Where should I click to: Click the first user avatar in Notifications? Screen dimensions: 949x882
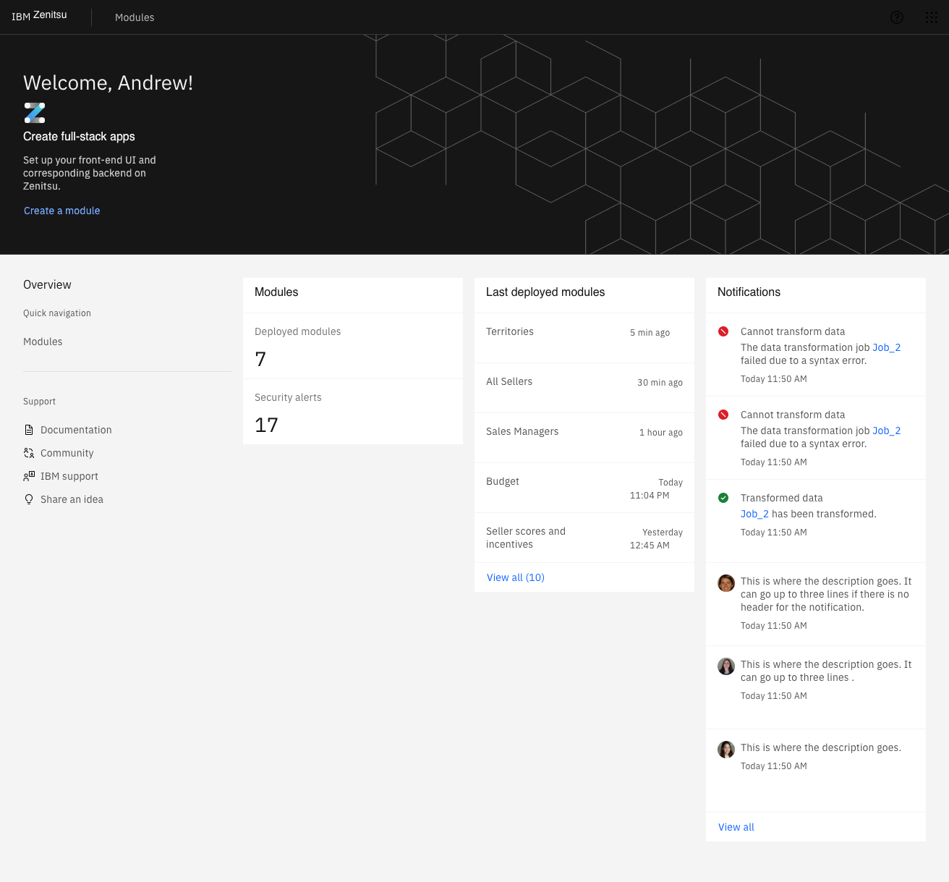point(726,583)
